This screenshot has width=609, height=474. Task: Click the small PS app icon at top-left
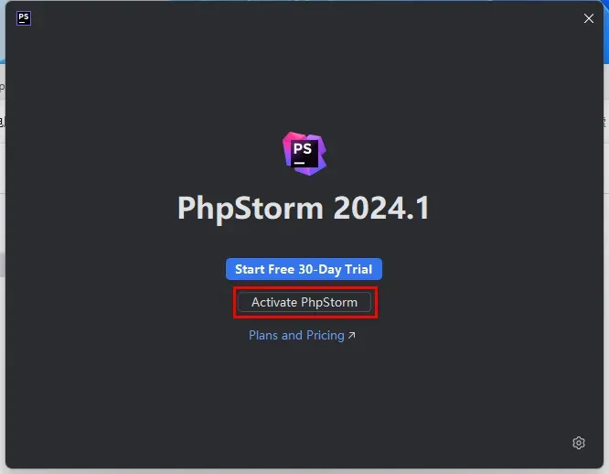pos(24,18)
